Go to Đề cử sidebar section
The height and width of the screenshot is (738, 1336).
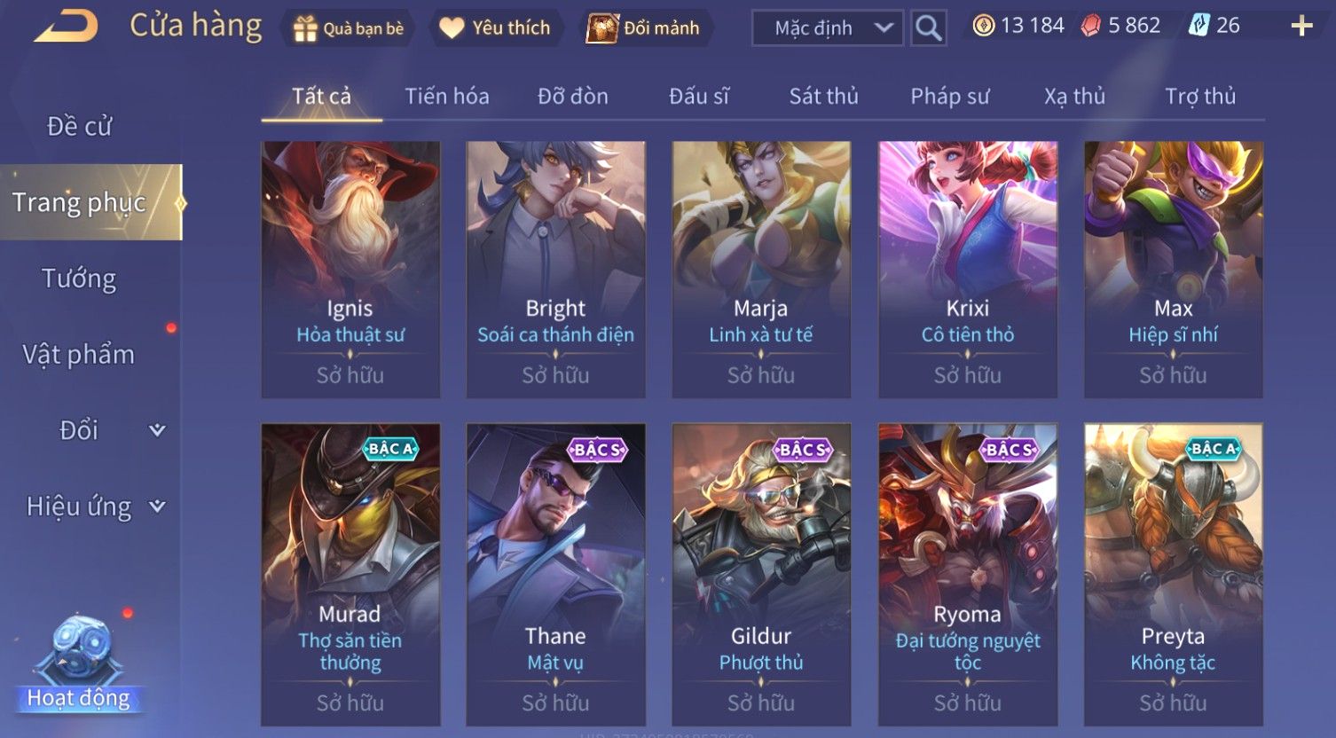[x=79, y=126]
